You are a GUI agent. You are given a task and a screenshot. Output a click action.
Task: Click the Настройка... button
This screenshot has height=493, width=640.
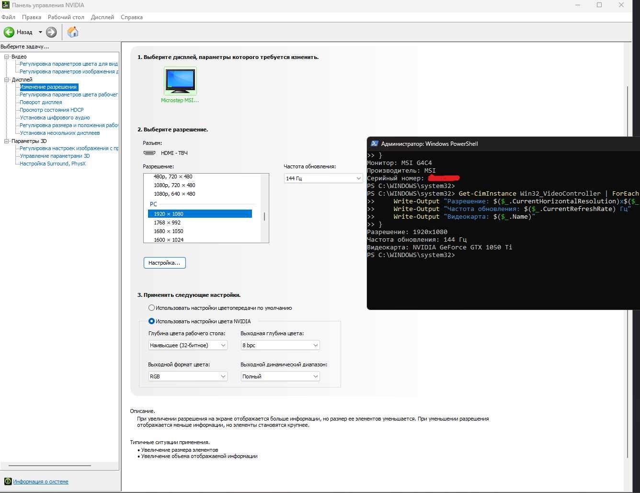[164, 263]
